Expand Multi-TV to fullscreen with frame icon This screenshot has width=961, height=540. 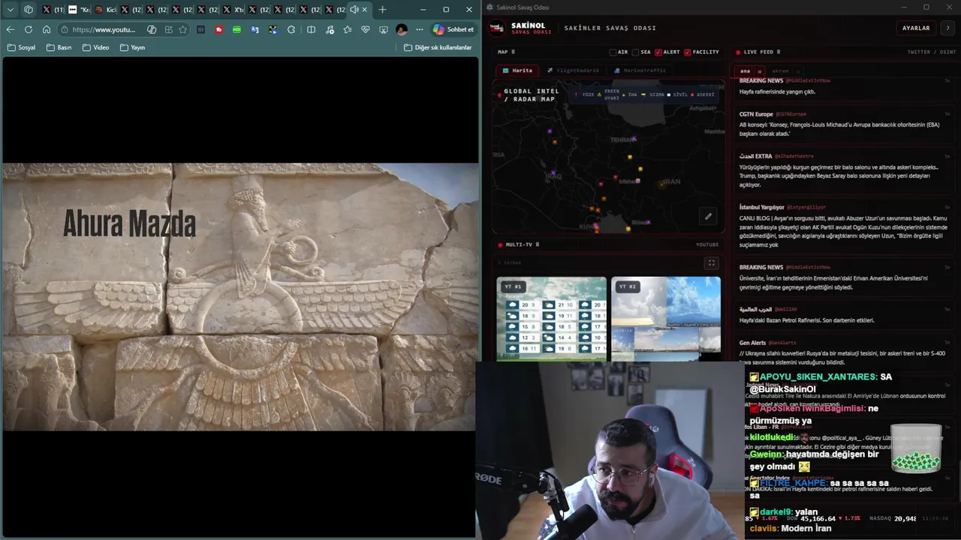tap(711, 262)
